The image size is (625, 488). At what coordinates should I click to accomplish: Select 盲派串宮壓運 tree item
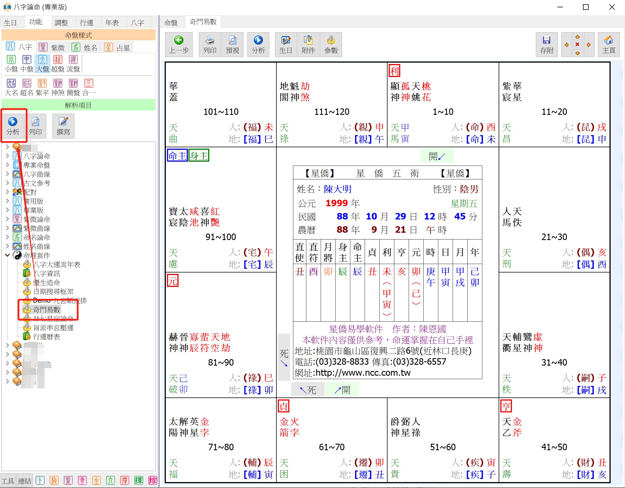click(53, 328)
